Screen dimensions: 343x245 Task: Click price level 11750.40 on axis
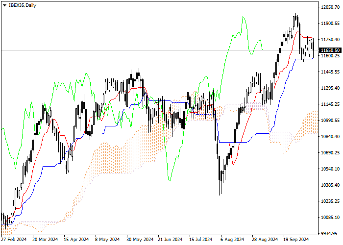[x=330, y=40]
